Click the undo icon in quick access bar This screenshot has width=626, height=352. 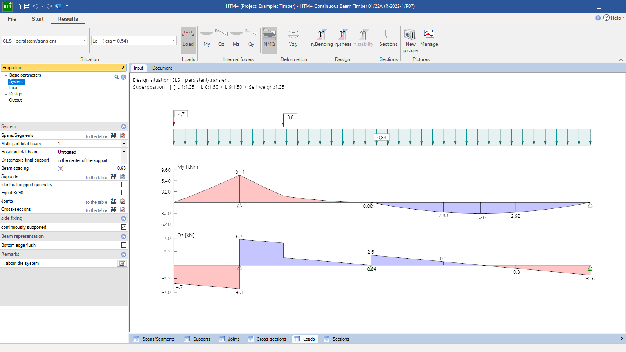pyautogui.click(x=36, y=6)
